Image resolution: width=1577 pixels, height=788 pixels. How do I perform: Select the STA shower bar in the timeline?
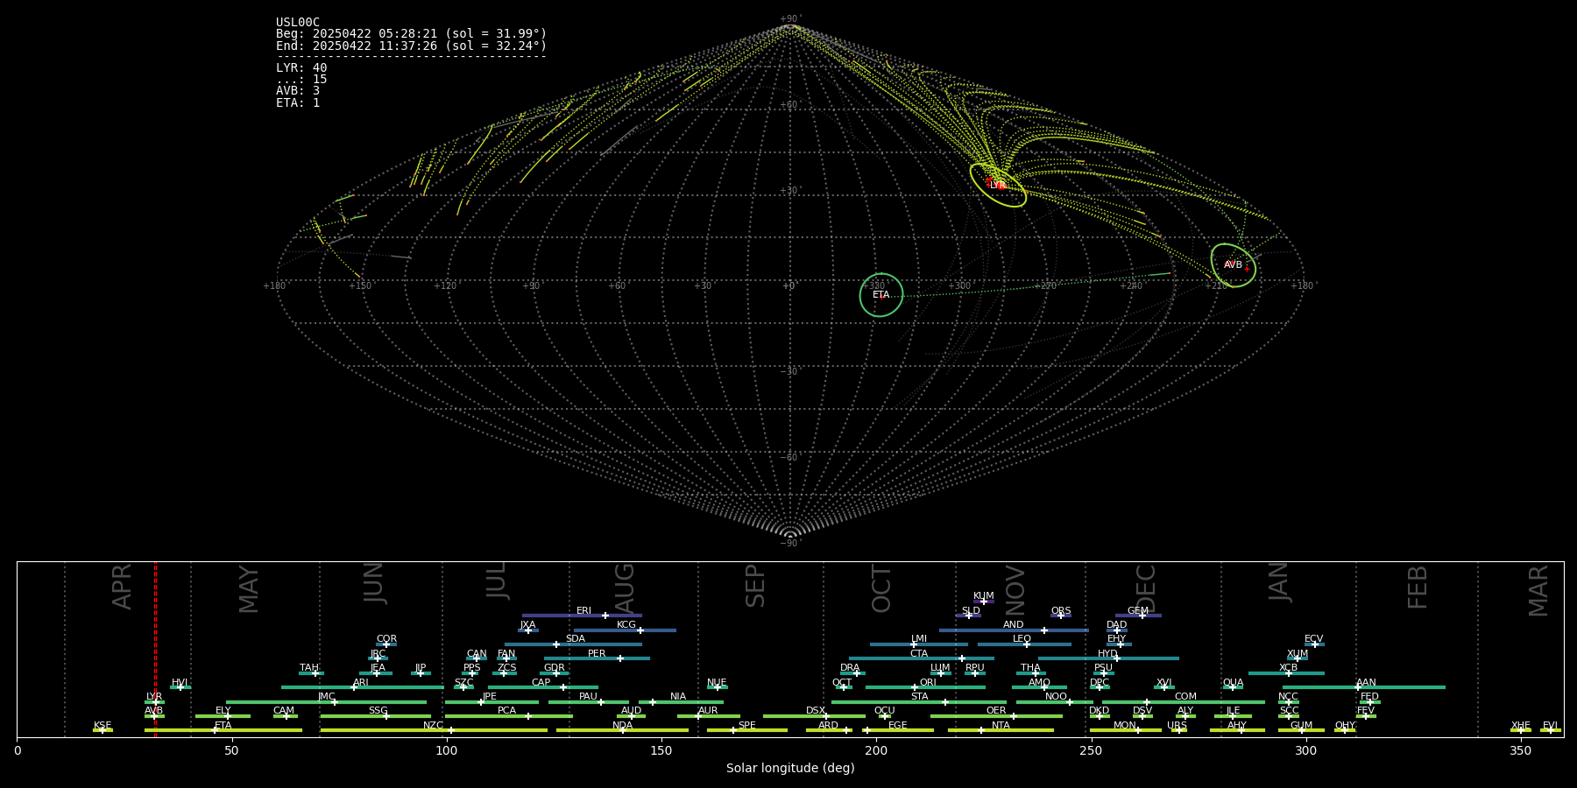click(x=919, y=702)
